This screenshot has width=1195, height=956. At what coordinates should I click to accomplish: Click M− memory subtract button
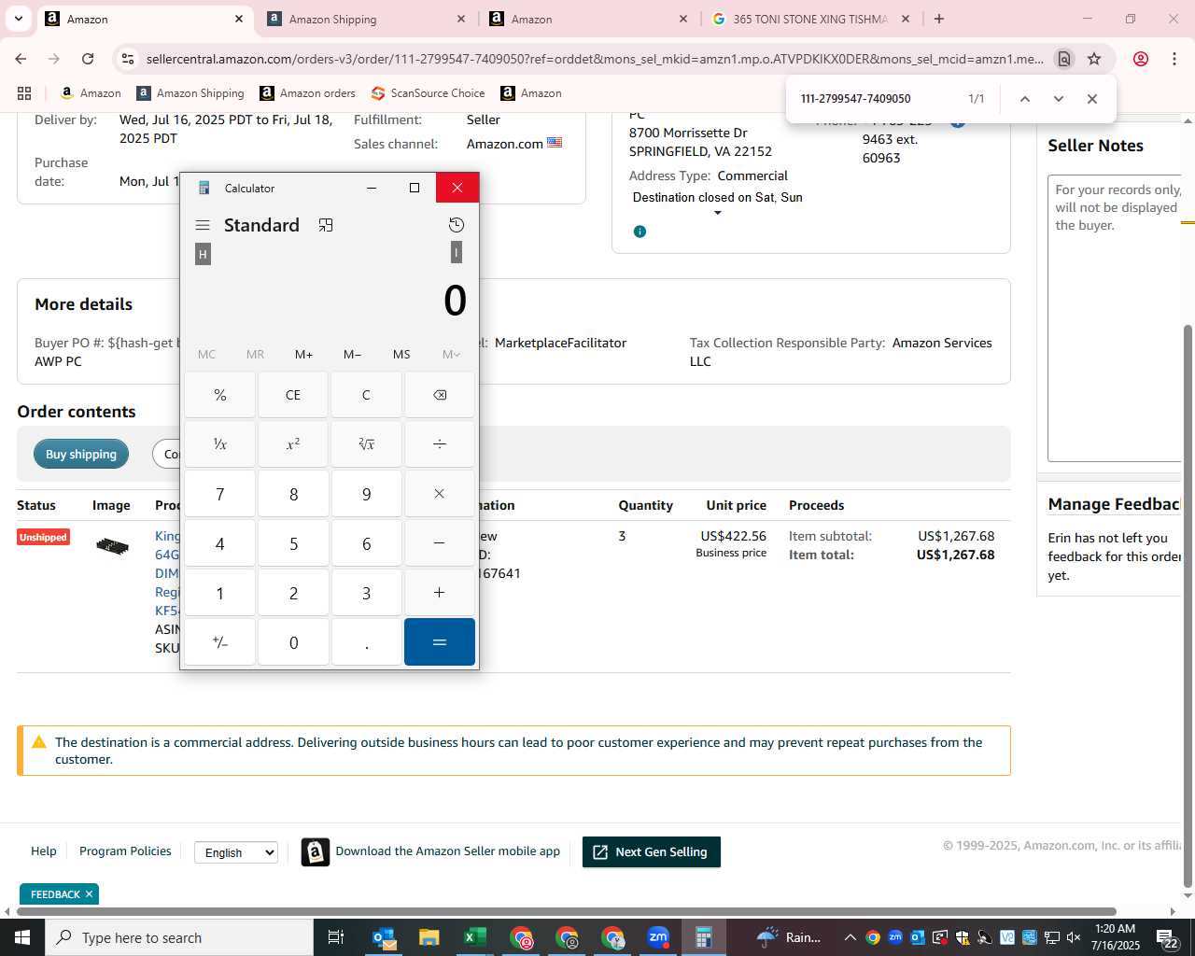pos(352,355)
